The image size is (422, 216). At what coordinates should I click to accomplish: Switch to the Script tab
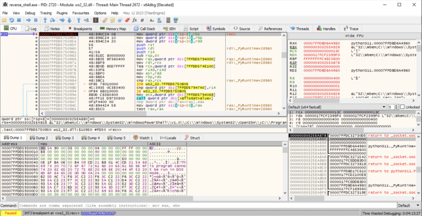191,29
